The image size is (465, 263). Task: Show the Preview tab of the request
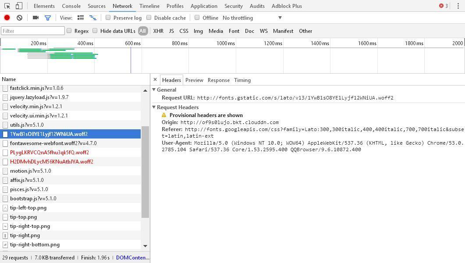coord(194,80)
